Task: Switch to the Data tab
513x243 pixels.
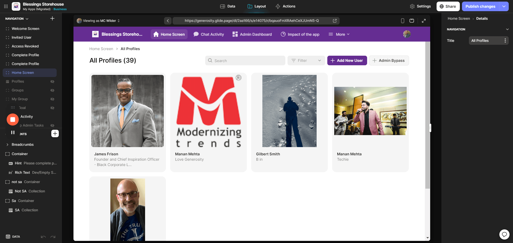Action: [x=228, y=6]
